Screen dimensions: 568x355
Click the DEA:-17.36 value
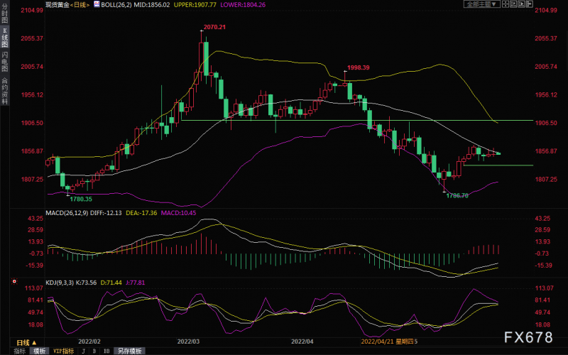pos(141,213)
